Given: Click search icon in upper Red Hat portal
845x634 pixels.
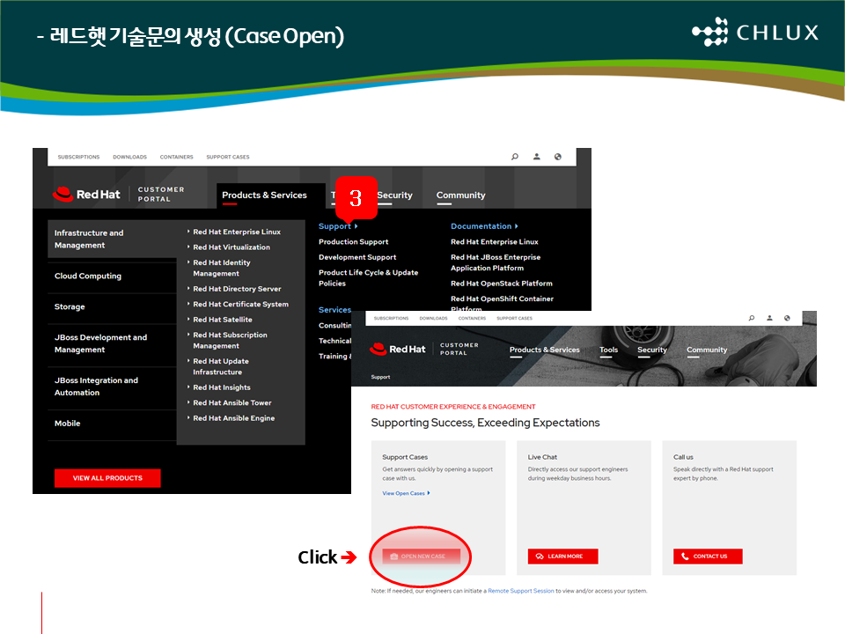Looking at the screenshot, I should click(515, 157).
